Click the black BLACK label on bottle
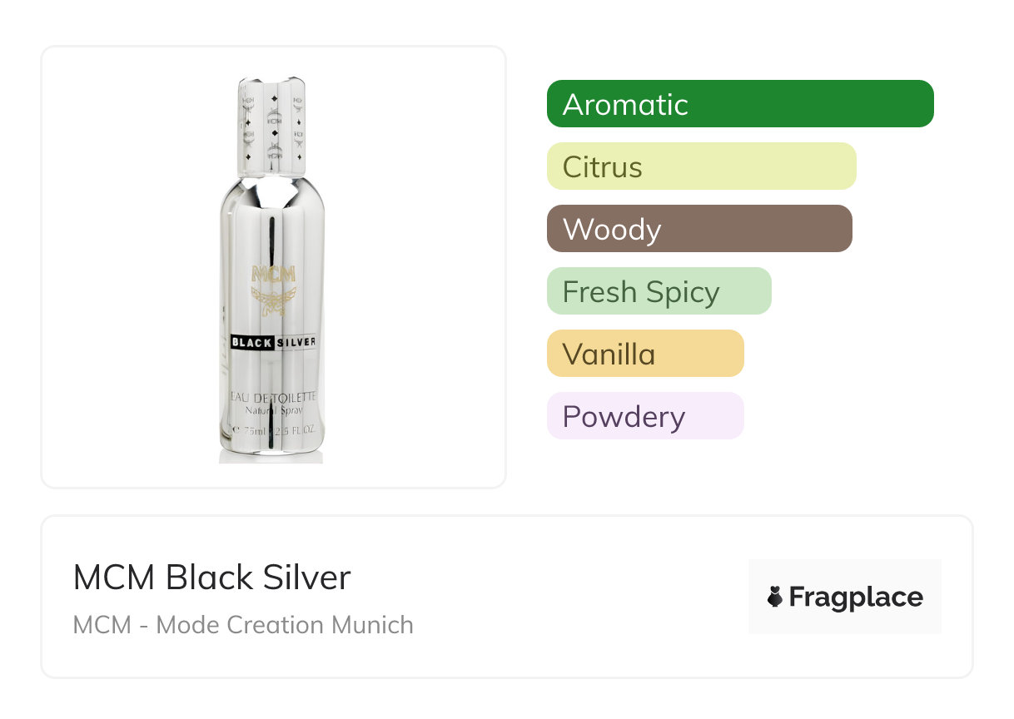The height and width of the screenshot is (719, 1014). tap(253, 342)
